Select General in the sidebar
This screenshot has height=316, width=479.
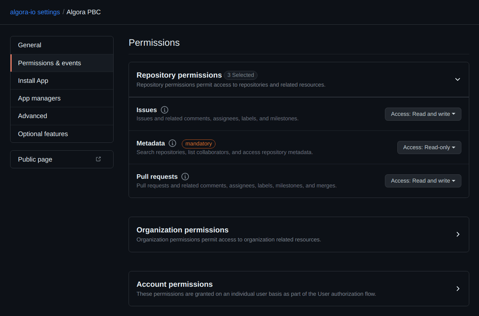pyautogui.click(x=30, y=45)
